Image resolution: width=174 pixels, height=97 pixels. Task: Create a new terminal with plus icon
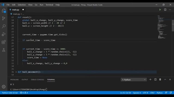point(150,79)
